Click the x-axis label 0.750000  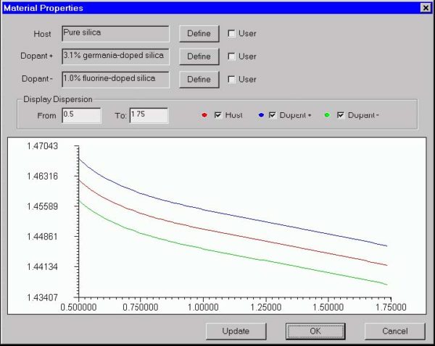tap(141, 307)
